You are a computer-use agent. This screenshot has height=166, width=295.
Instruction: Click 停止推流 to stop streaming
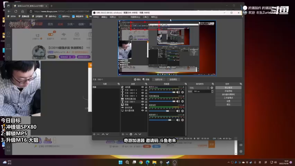(228, 88)
